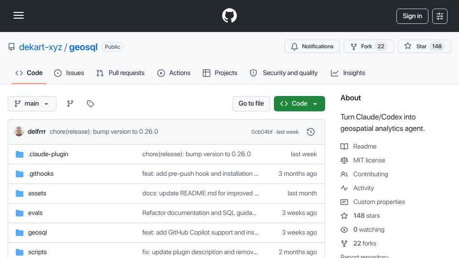Click the repository icon before dekart-xyz

[x=11, y=47]
